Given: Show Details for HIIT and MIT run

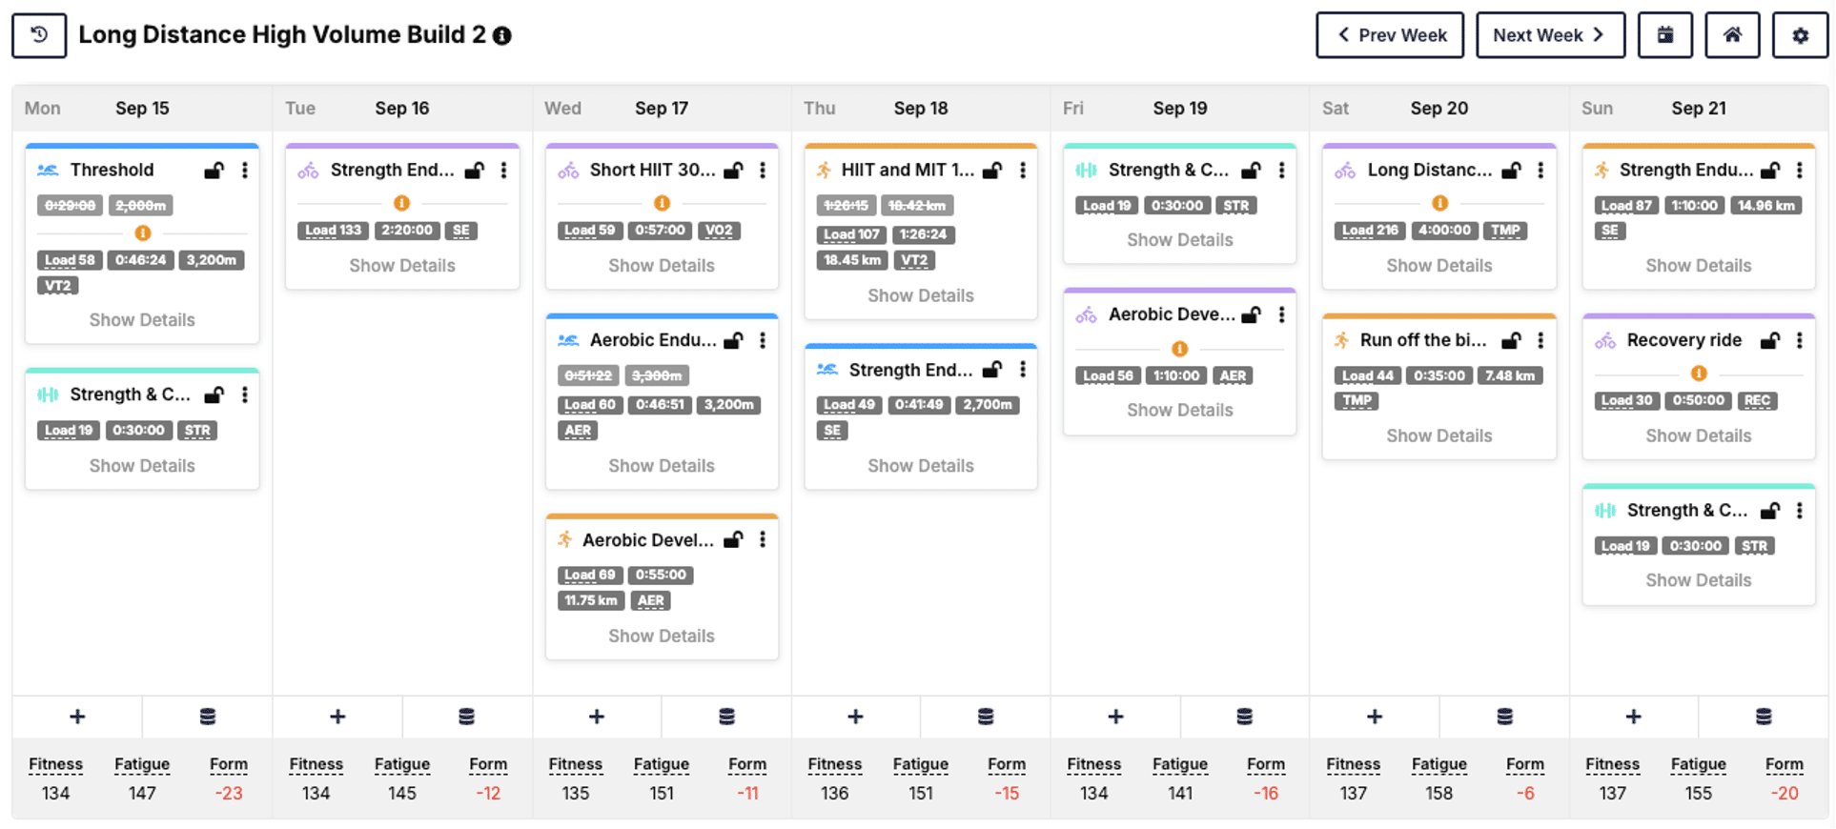Looking at the screenshot, I should click(920, 295).
